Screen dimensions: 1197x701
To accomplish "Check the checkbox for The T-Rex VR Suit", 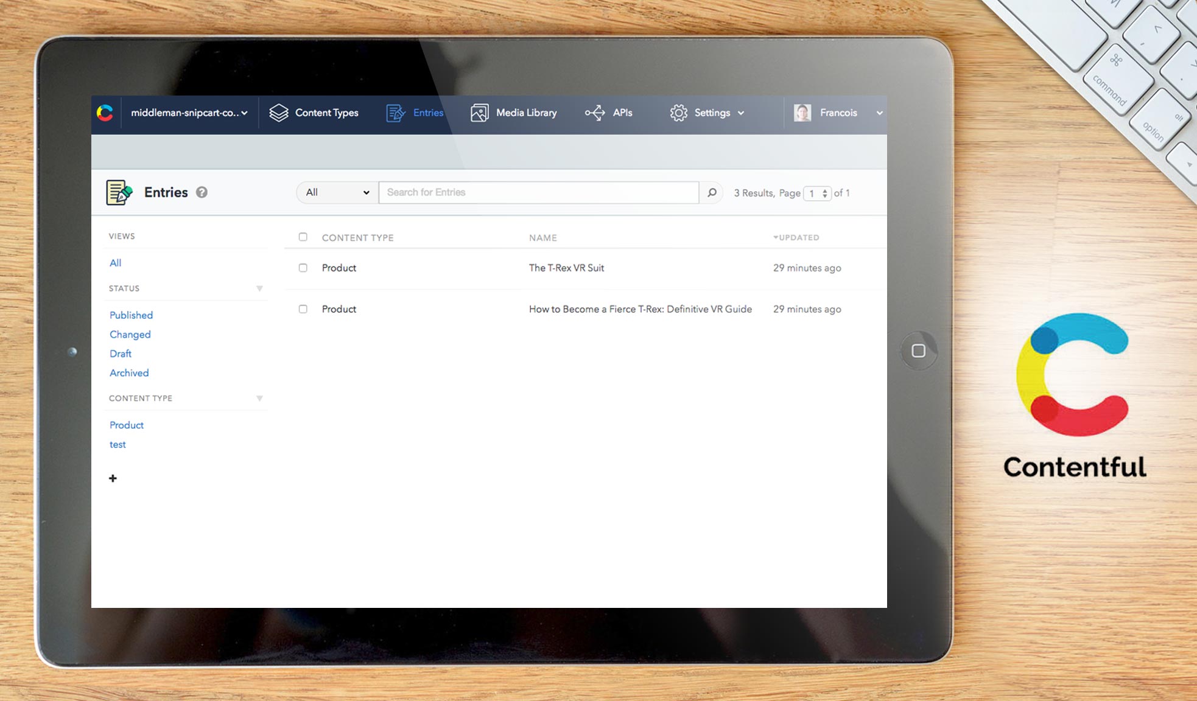I will click(303, 268).
